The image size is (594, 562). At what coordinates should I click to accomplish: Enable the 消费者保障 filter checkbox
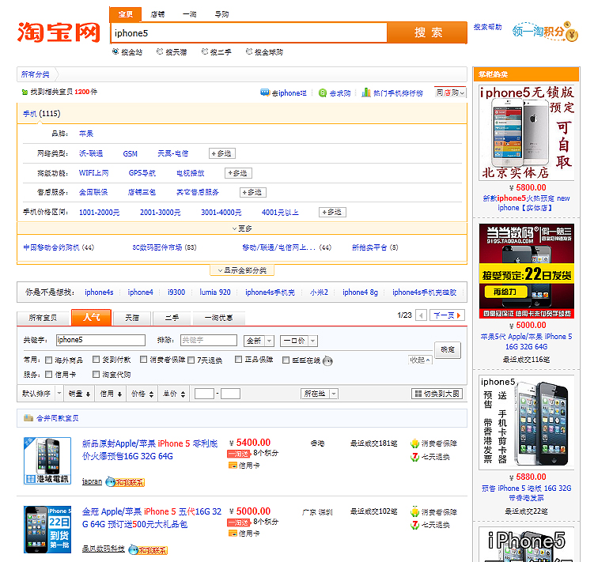tap(144, 360)
